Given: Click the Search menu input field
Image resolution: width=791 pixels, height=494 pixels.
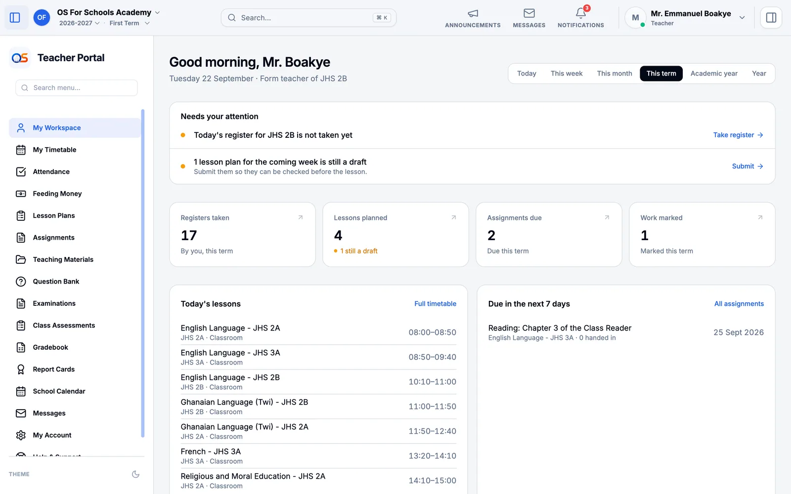Looking at the screenshot, I should point(77,88).
